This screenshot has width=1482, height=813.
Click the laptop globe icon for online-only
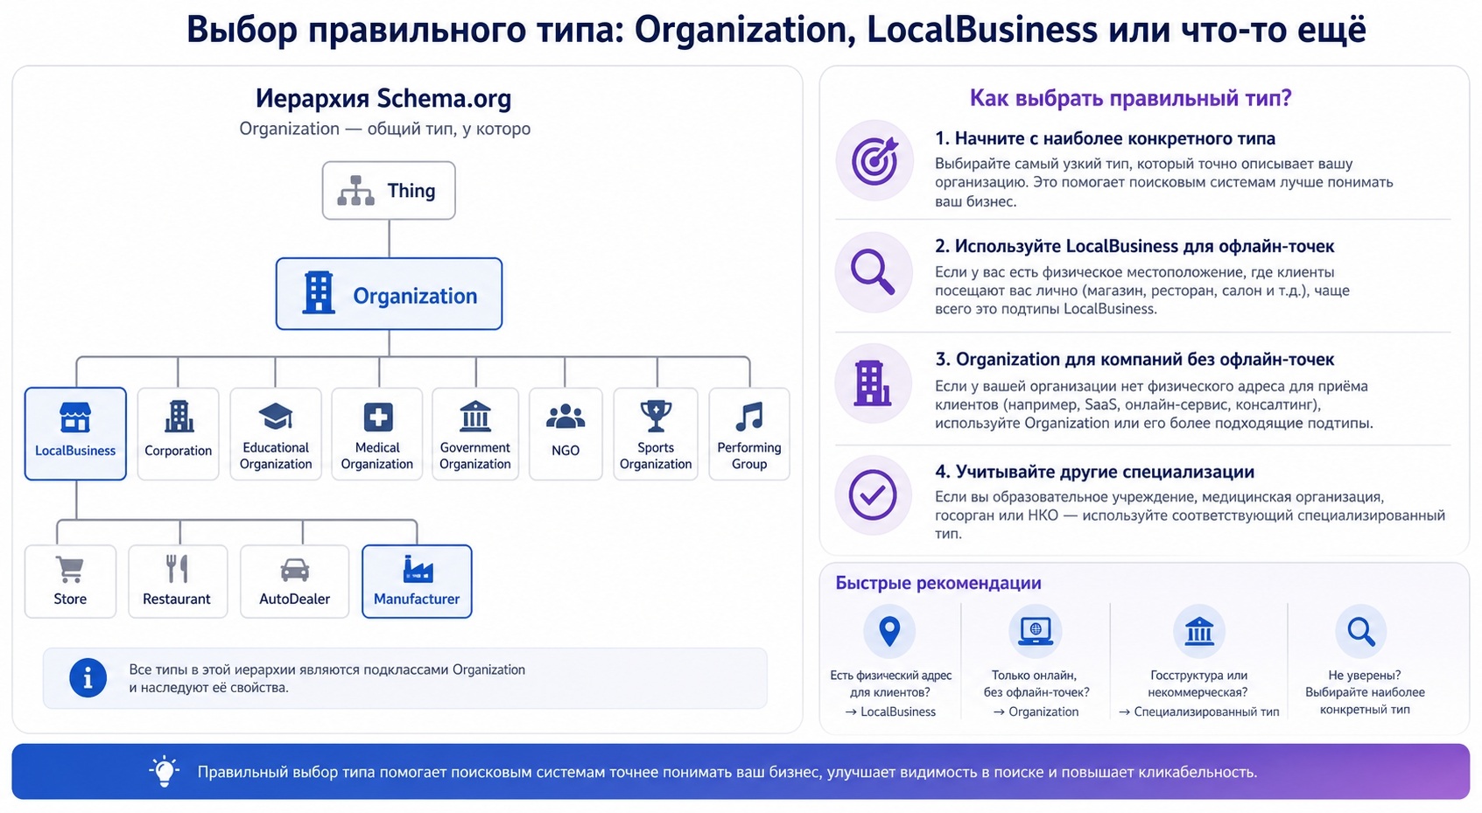1036,631
